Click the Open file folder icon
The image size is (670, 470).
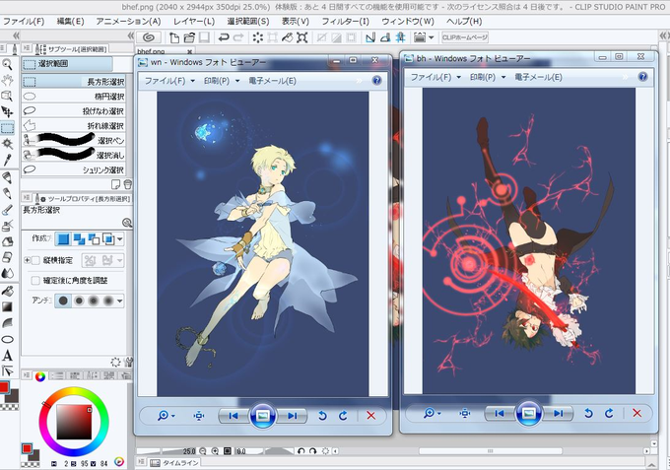[189, 37]
